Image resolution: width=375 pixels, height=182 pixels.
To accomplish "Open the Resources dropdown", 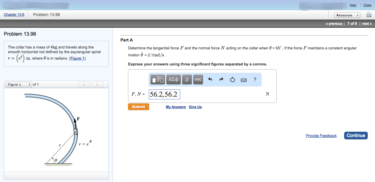I will point(347,15).
